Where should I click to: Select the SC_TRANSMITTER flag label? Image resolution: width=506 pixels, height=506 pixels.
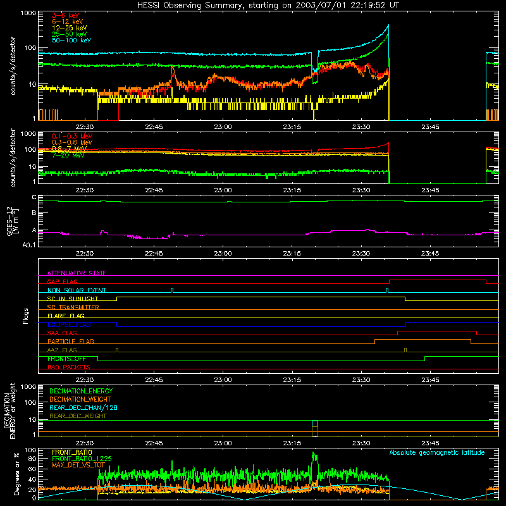tap(73, 307)
